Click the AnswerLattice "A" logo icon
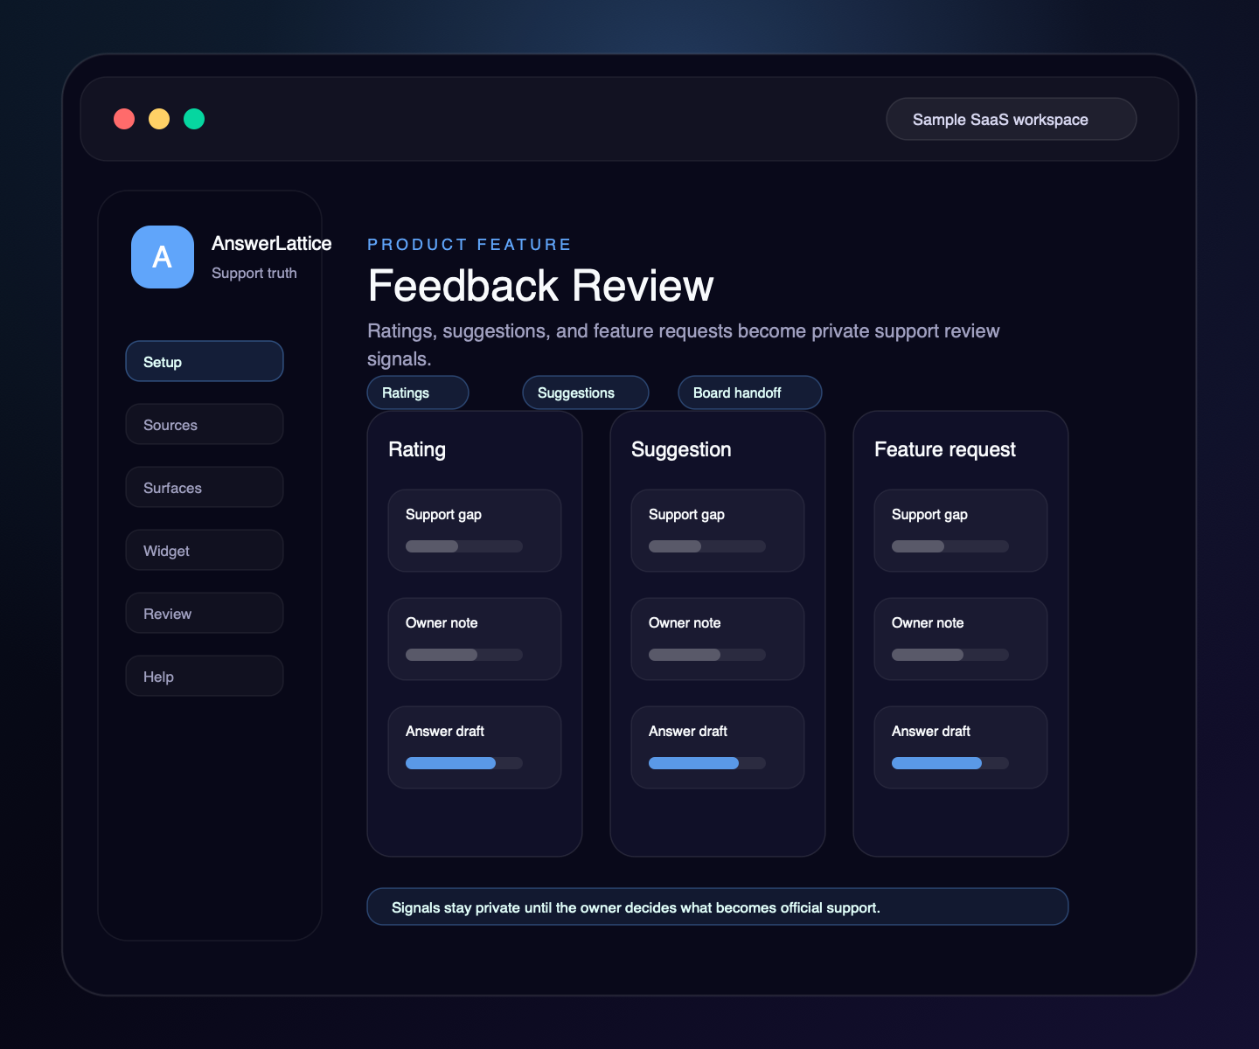 coord(163,257)
